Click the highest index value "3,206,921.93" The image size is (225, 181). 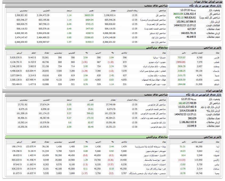pyautogui.click(x=21, y=15)
